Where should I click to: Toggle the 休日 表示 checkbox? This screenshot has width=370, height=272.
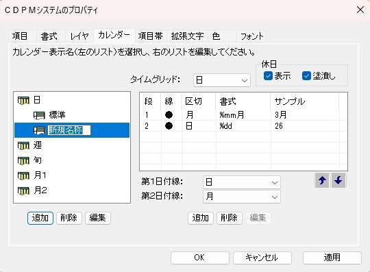point(268,76)
